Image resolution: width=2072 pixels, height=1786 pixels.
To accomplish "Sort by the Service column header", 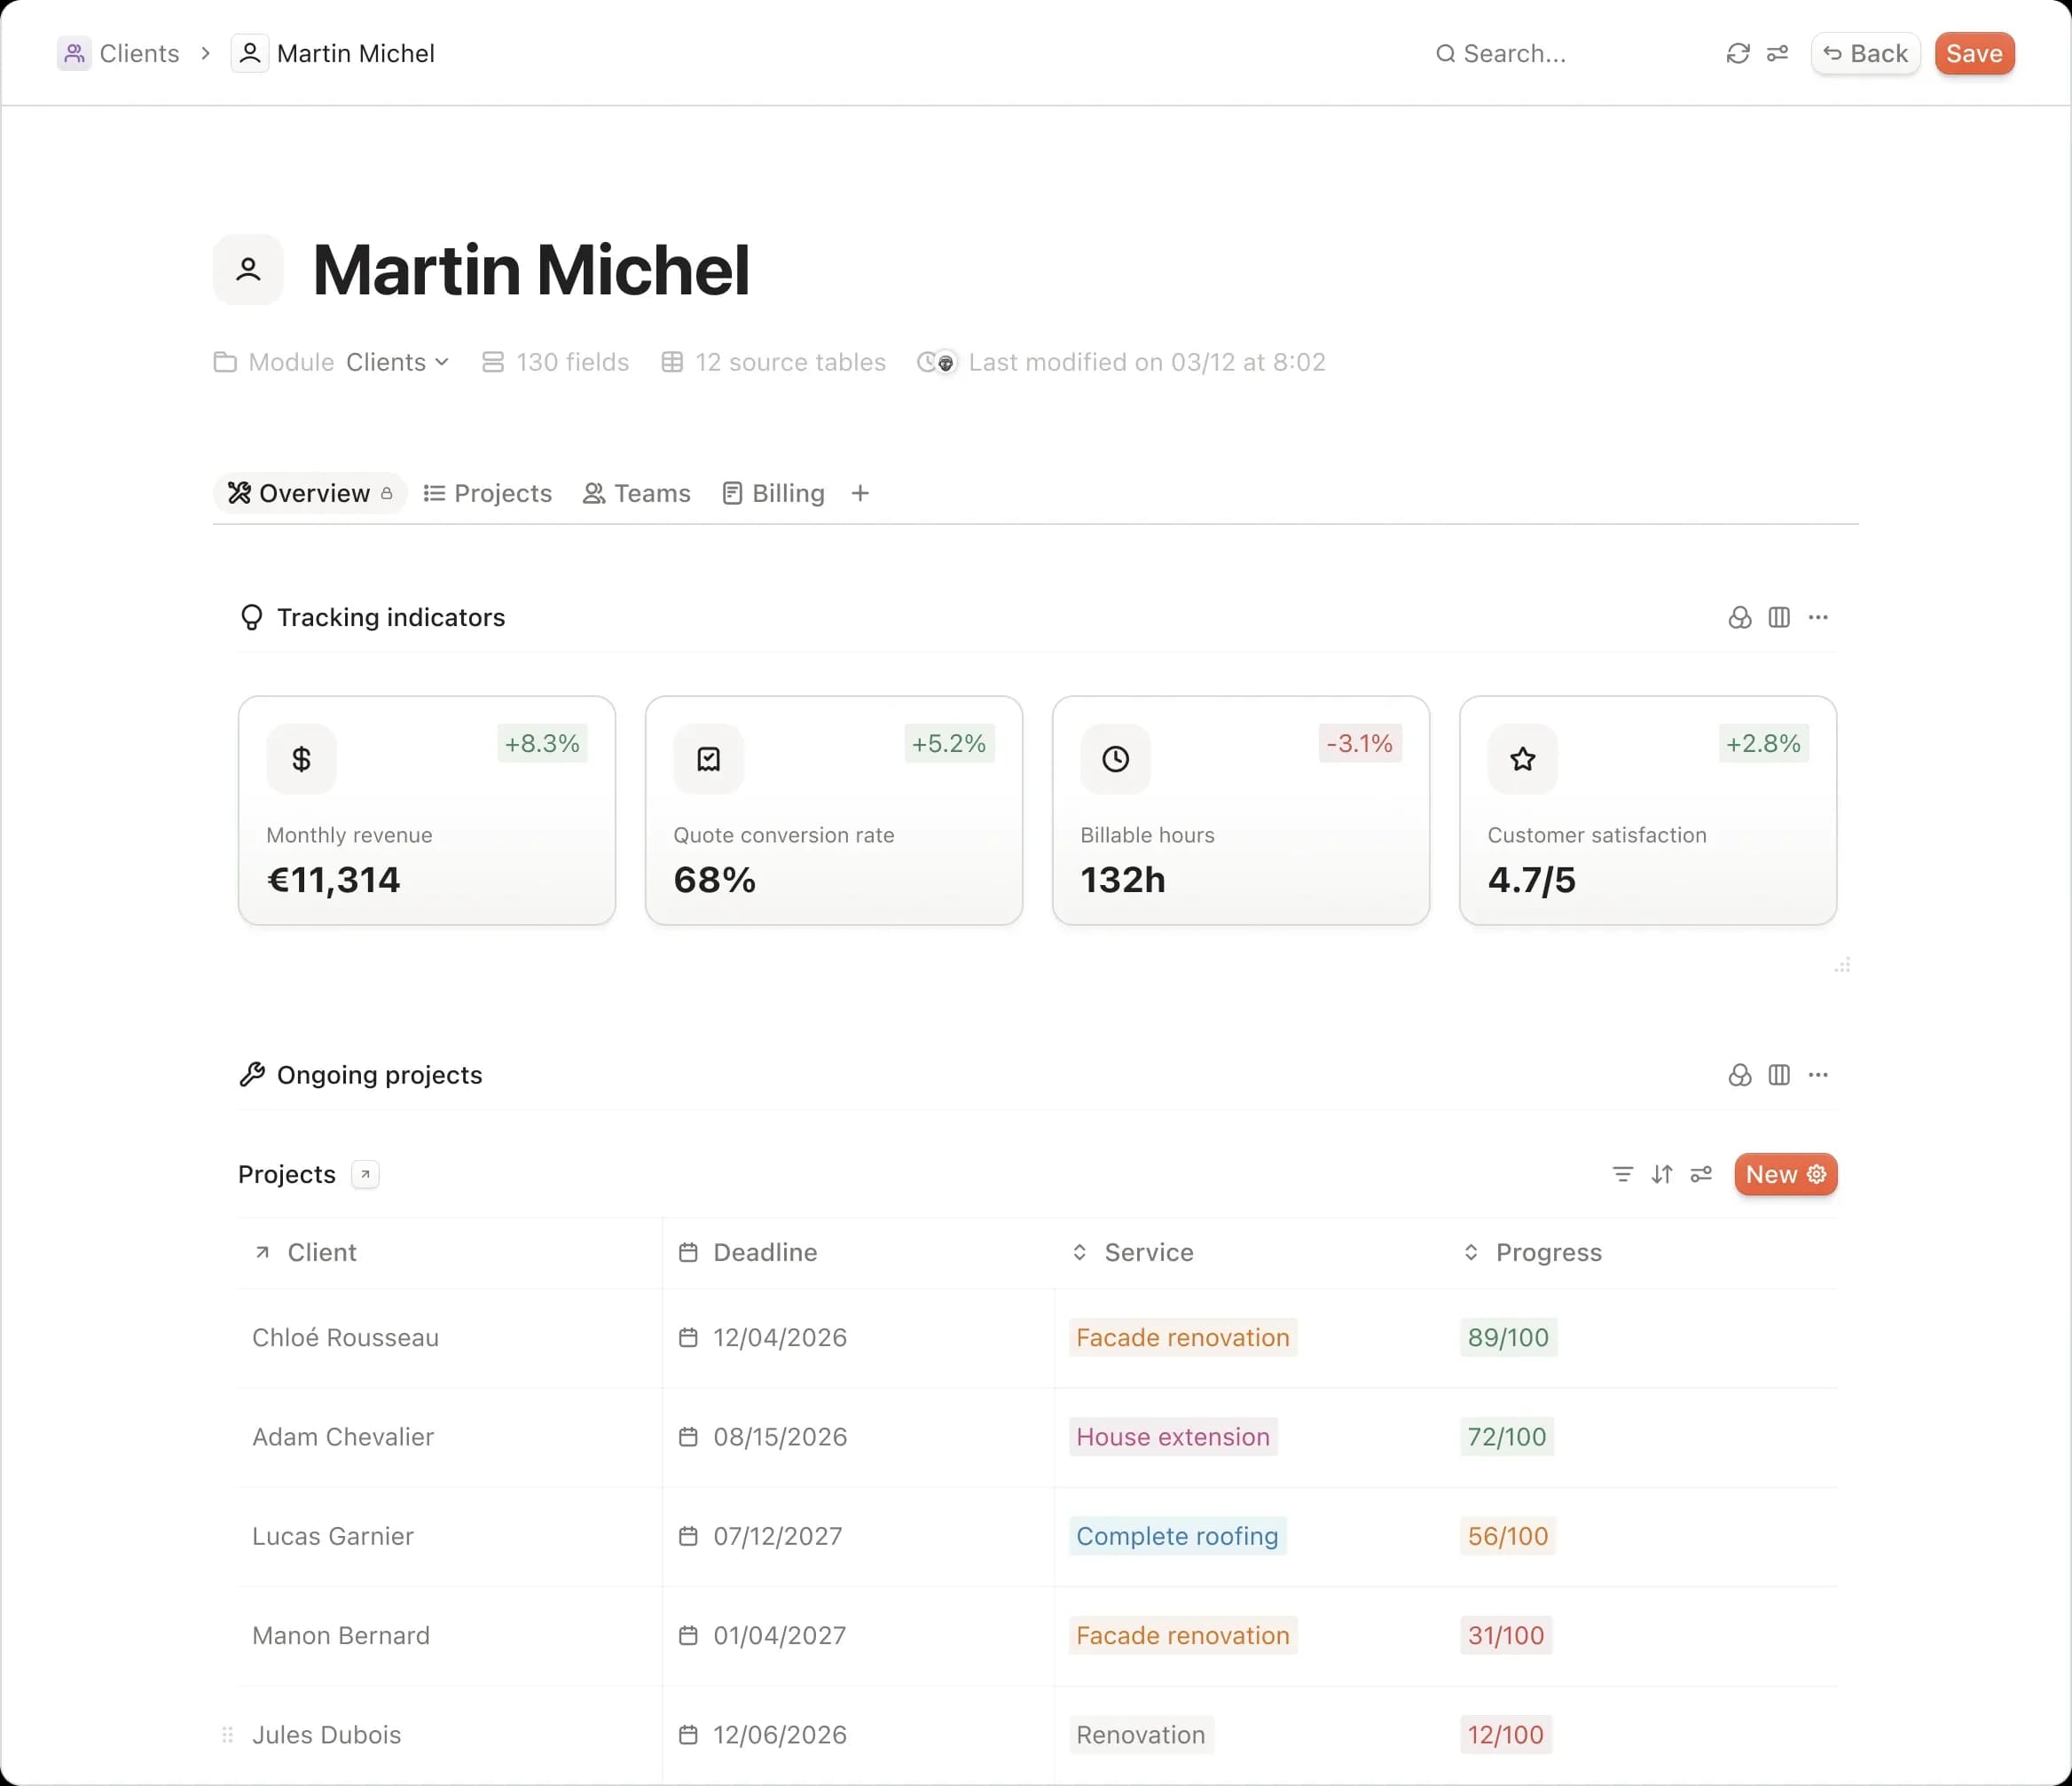I will tap(1147, 1252).
